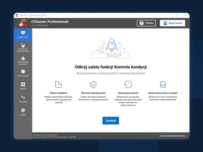Click heading 'Odkryj zalety funkcji Kontrola kondycji'
Viewport: 203px width, 152px height.
[x=111, y=67]
